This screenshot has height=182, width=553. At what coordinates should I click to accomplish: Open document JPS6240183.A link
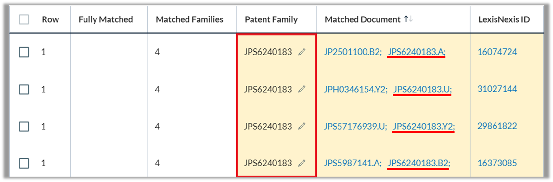417,52
